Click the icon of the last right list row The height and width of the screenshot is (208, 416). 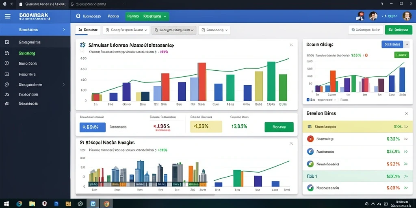tap(310, 188)
